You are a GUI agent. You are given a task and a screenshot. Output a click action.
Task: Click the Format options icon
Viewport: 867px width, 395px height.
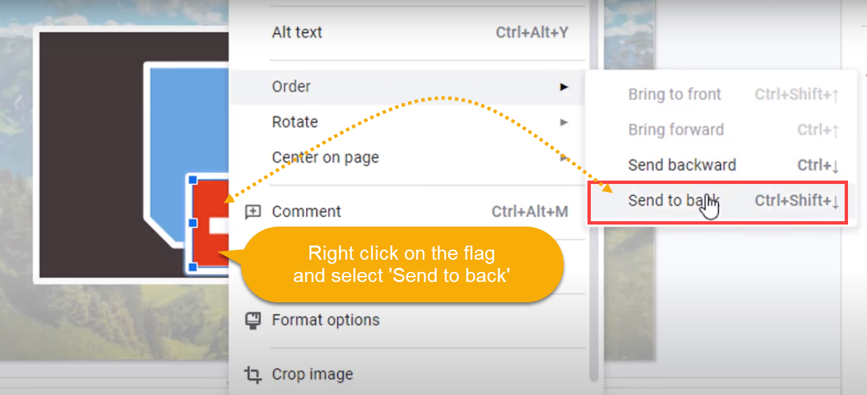point(253,319)
